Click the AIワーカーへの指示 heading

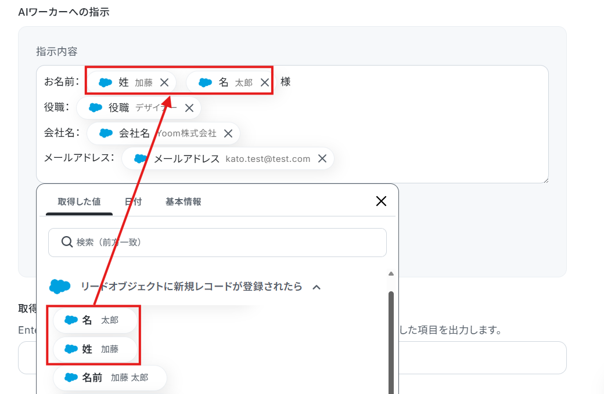coord(63,12)
